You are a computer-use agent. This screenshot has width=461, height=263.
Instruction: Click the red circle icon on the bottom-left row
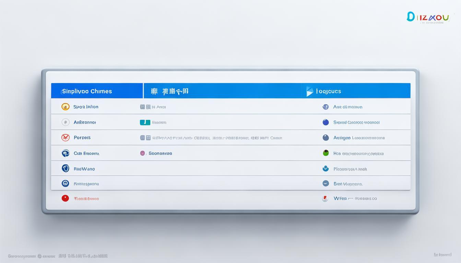(66, 198)
